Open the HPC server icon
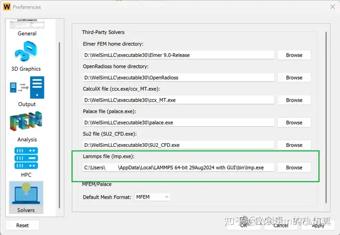This screenshot has height=235, width=340. point(26,158)
